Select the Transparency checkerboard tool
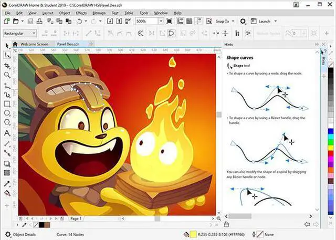336x240 pixels. coord(7,173)
